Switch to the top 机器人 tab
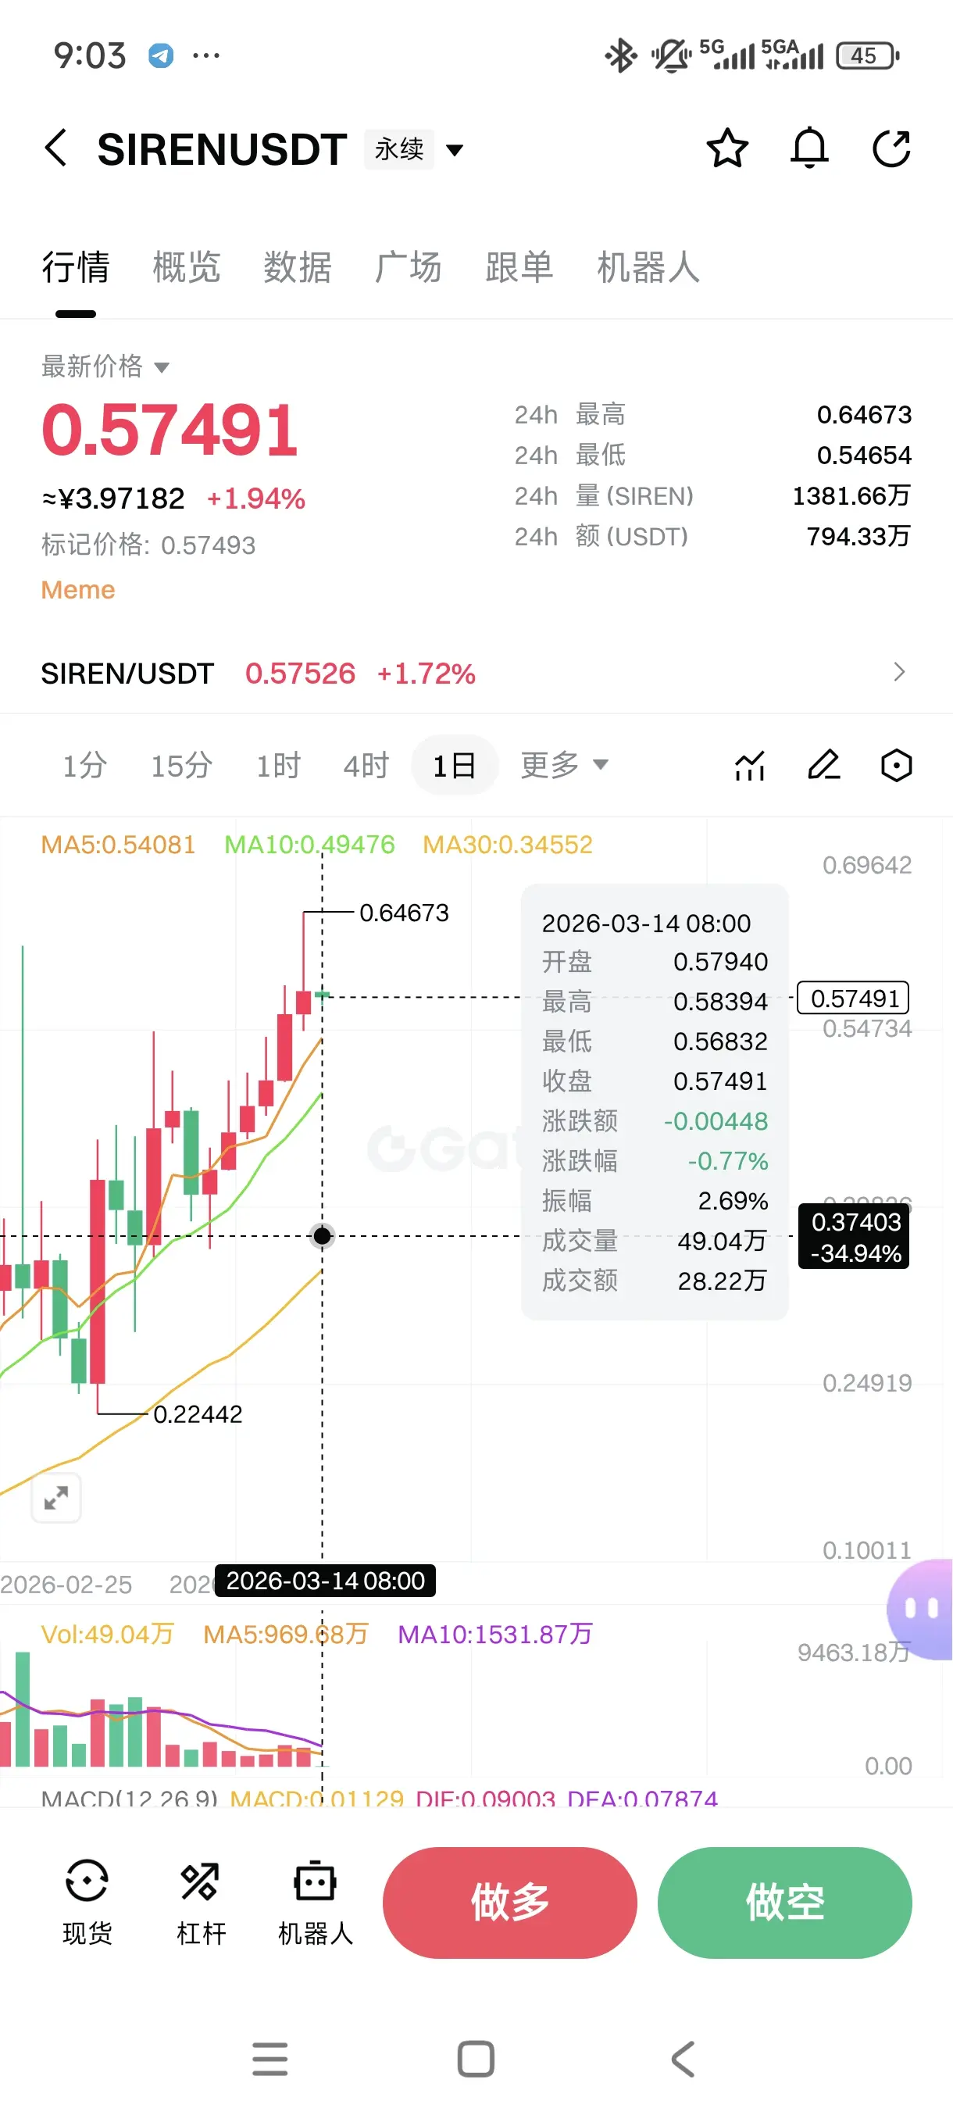The height and width of the screenshot is (2119, 953). pos(649,267)
